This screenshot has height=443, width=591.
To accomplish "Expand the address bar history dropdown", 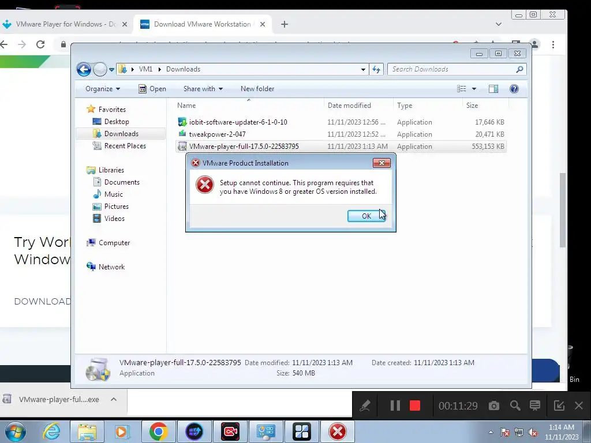I will [363, 69].
